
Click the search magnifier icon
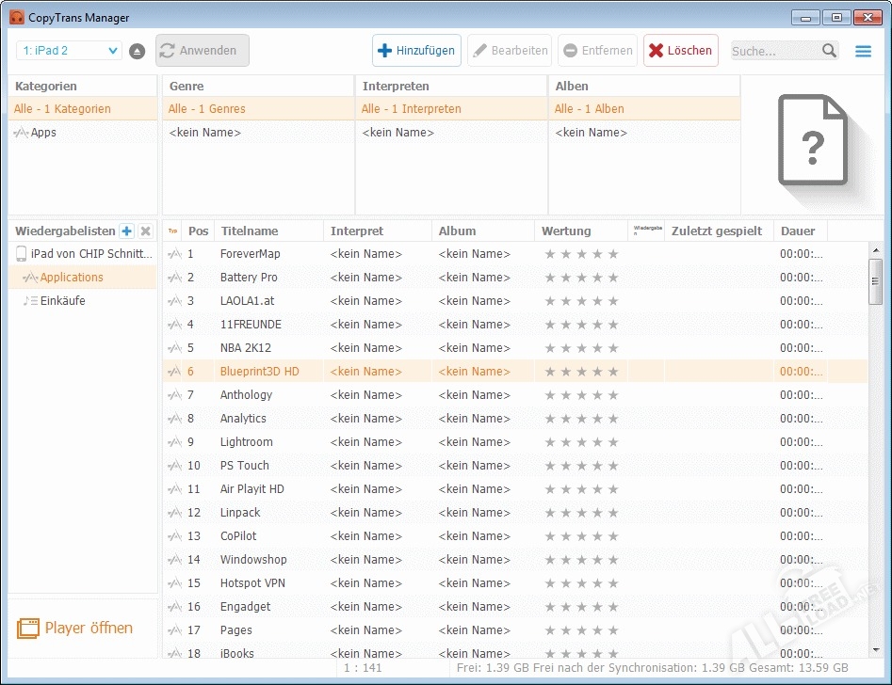click(x=829, y=51)
